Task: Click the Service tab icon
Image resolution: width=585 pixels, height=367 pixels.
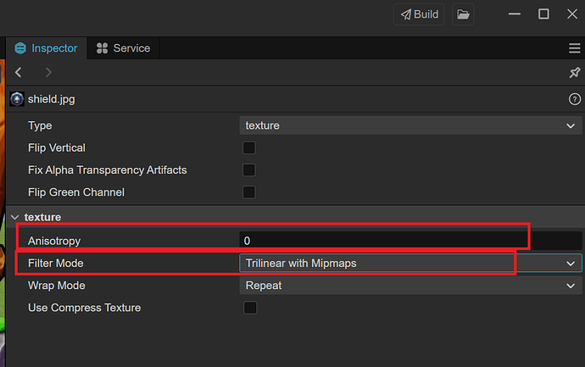Action: coord(103,48)
